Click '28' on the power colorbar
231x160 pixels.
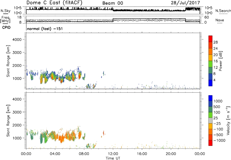(x=215, y=42)
